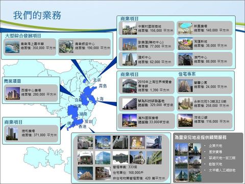This screenshot has height=184, width=245.
Task: Select the 企業天地 bullet item
Action: [215, 146]
